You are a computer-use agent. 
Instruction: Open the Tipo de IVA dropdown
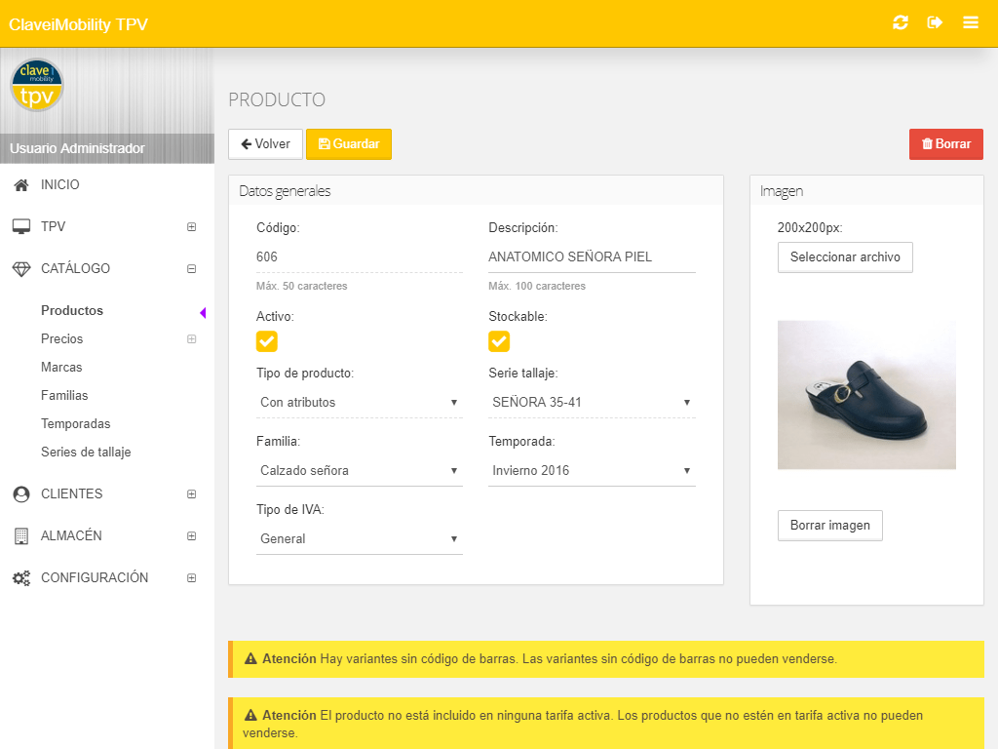pos(359,538)
